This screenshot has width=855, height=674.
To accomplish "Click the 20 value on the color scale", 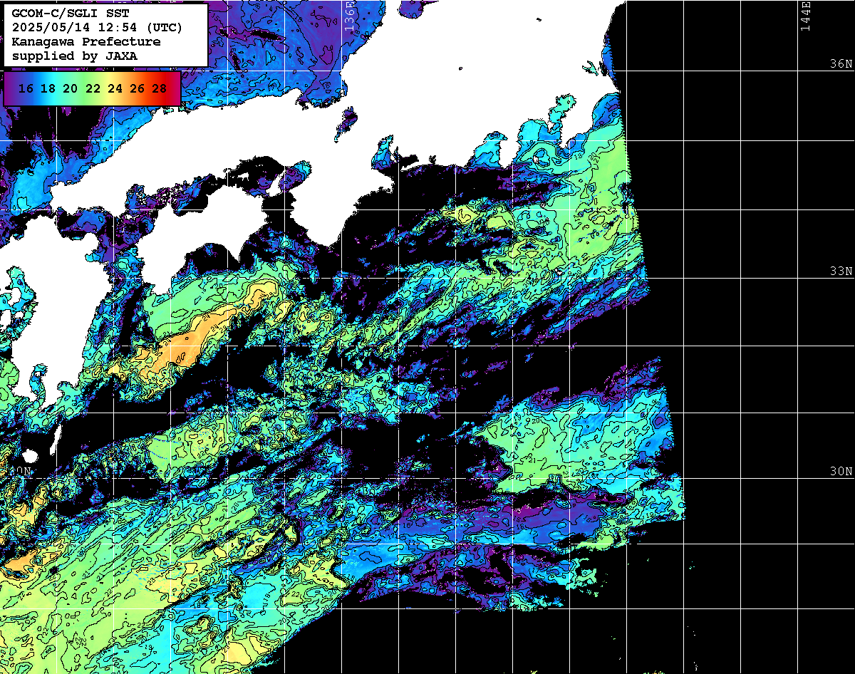I will [x=70, y=89].
